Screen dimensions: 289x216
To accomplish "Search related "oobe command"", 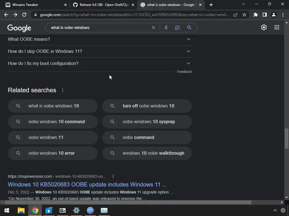I will (147, 138).
